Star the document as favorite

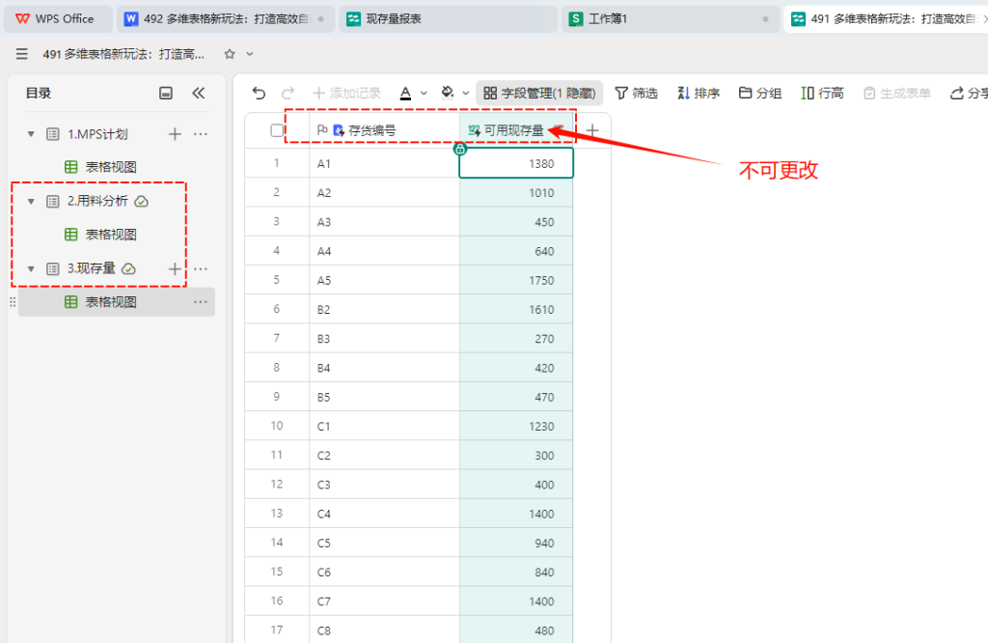click(x=230, y=54)
